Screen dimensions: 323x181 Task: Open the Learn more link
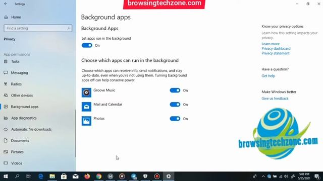point(271,44)
